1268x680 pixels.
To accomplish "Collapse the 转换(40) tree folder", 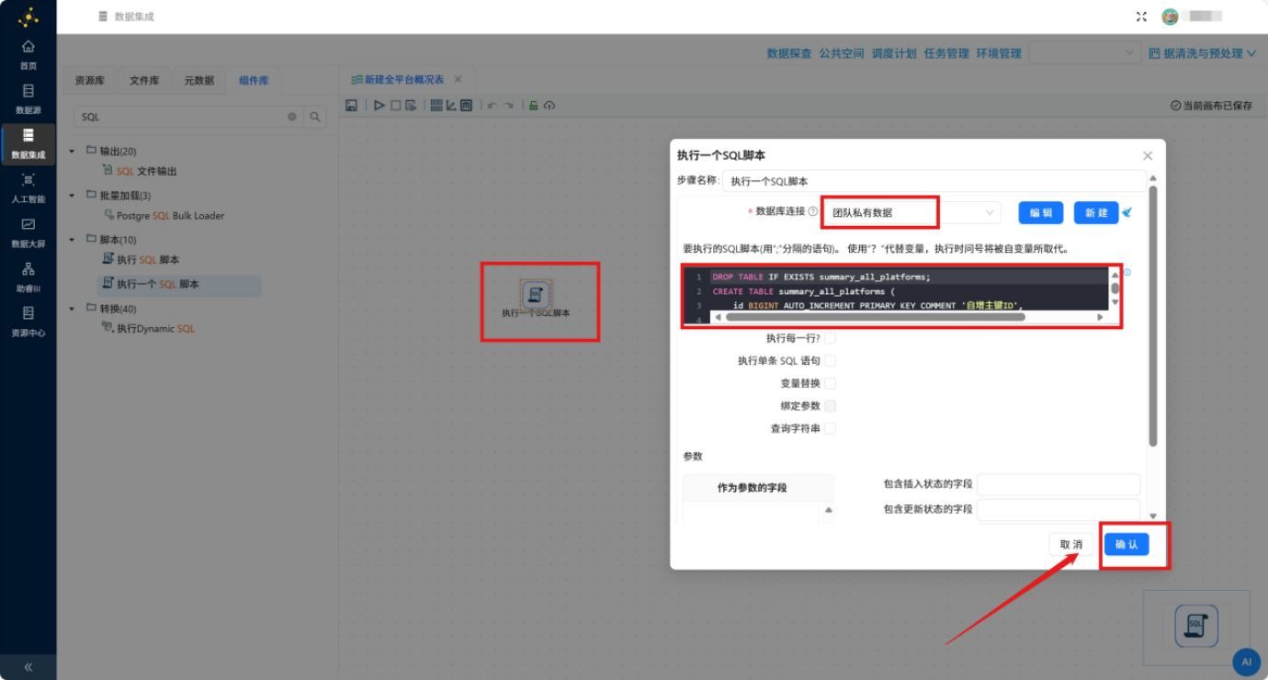I will [73, 308].
